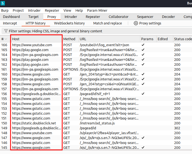Open the Sequencer tab
Viewport: 192px width, 154px height.
click(x=145, y=17)
